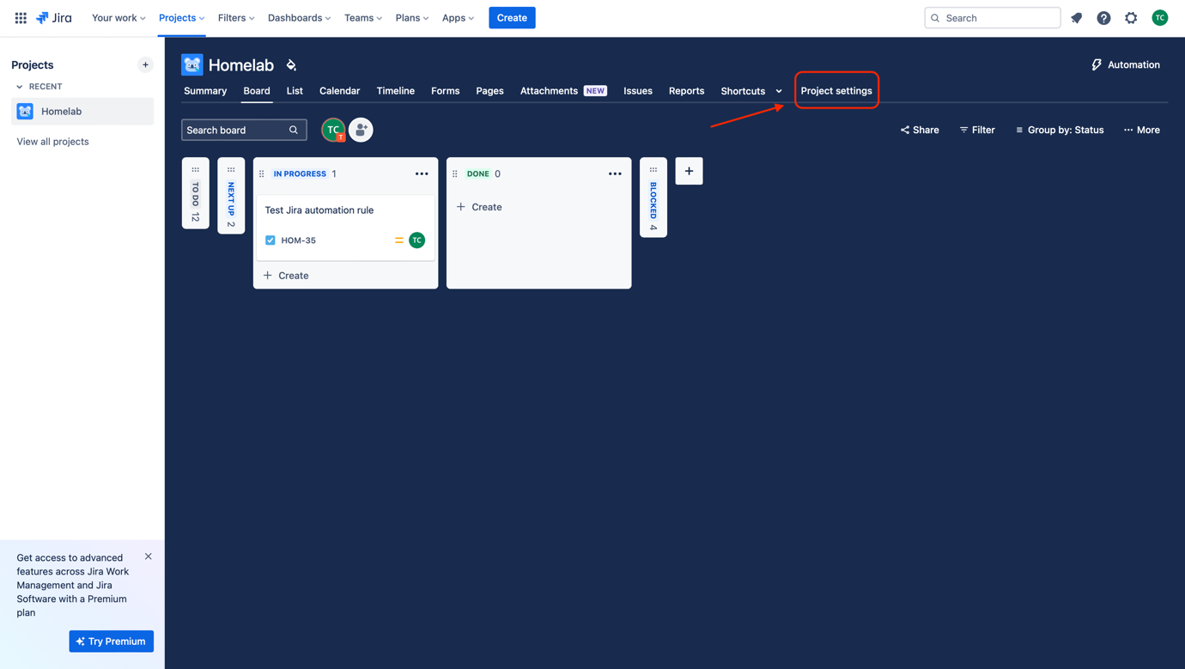Screen dimensions: 1185x669
Task: Open the settings gear icon
Action: (1132, 18)
